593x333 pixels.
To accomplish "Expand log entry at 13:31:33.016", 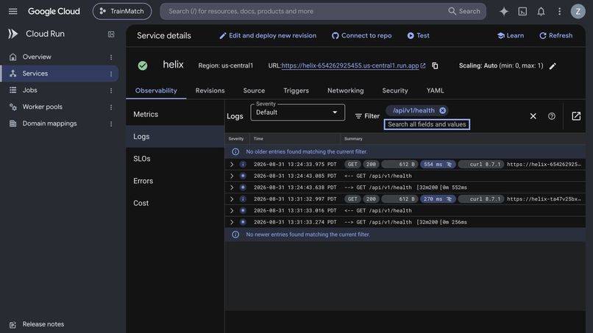I will (x=232, y=210).
